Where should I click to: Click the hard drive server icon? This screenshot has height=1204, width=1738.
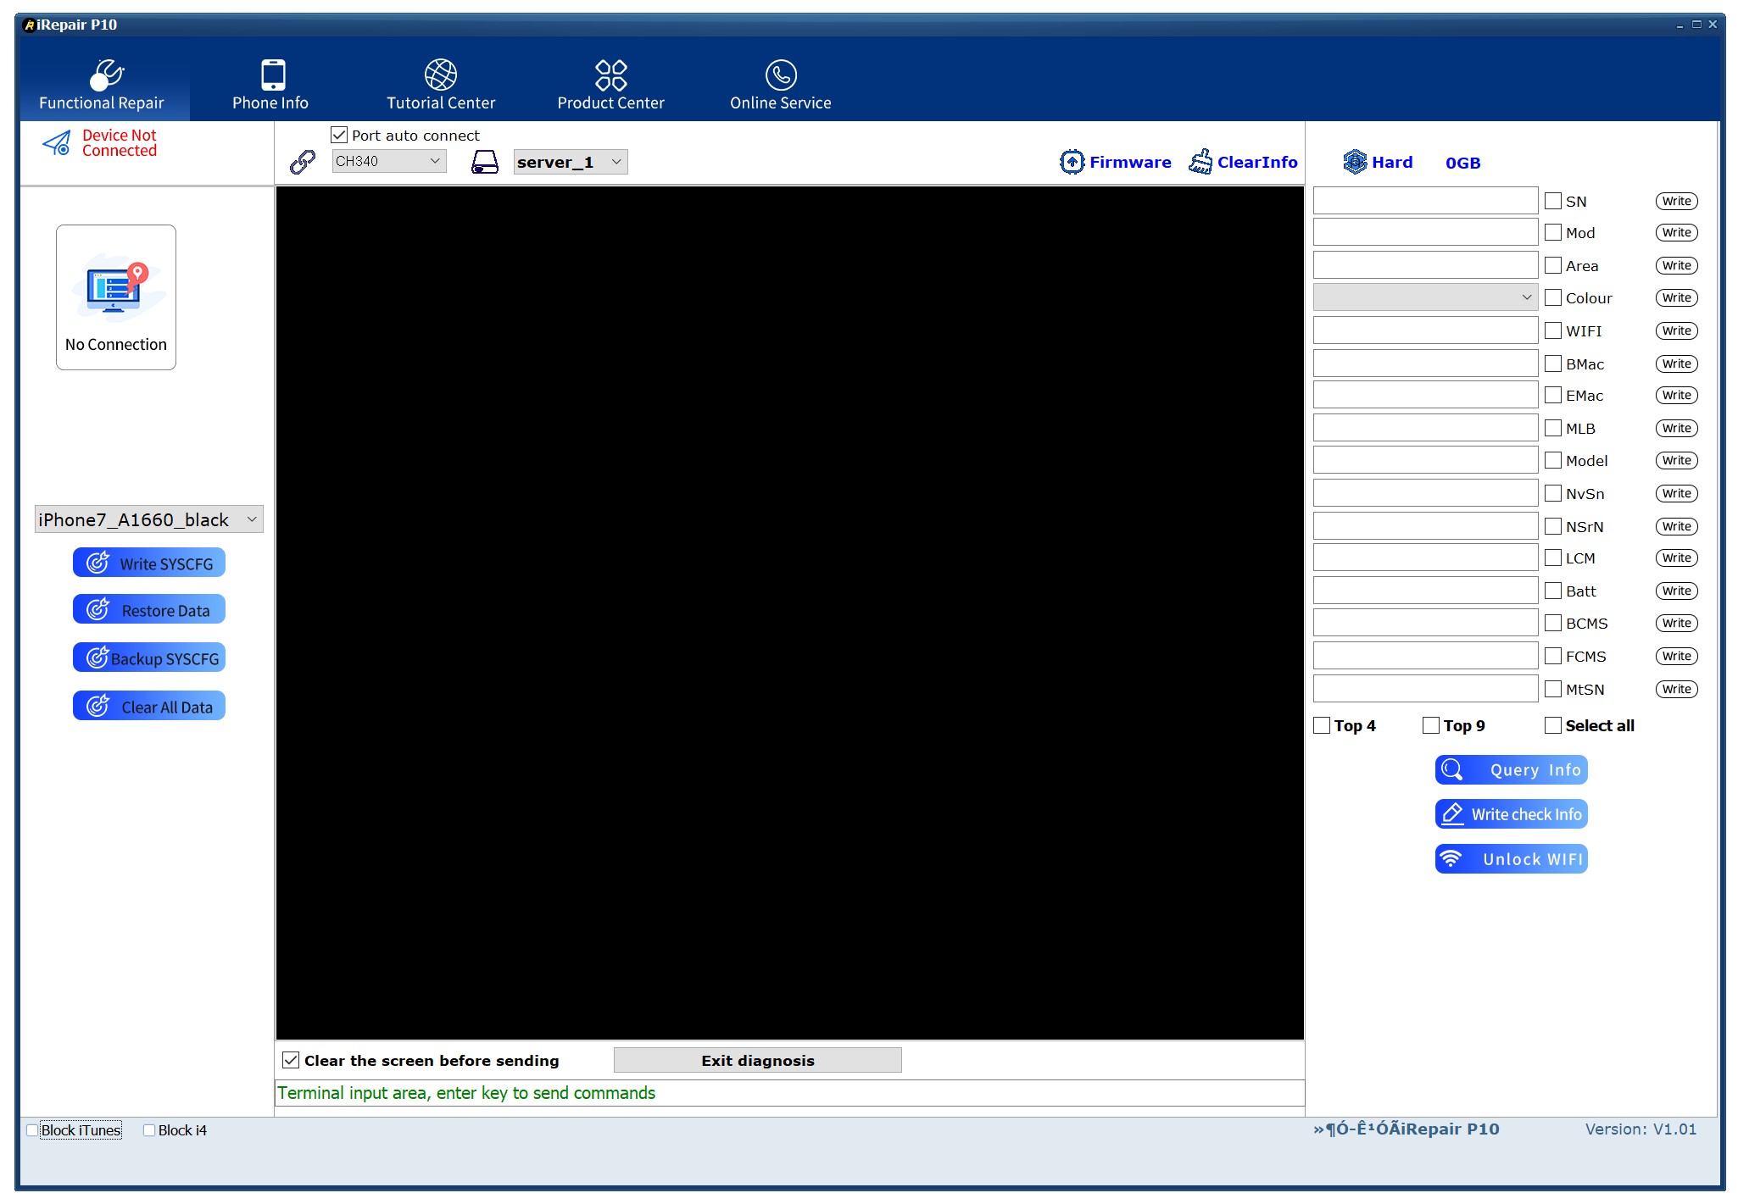click(x=485, y=162)
